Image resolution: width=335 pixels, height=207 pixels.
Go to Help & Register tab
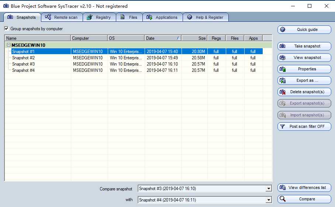[206, 17]
